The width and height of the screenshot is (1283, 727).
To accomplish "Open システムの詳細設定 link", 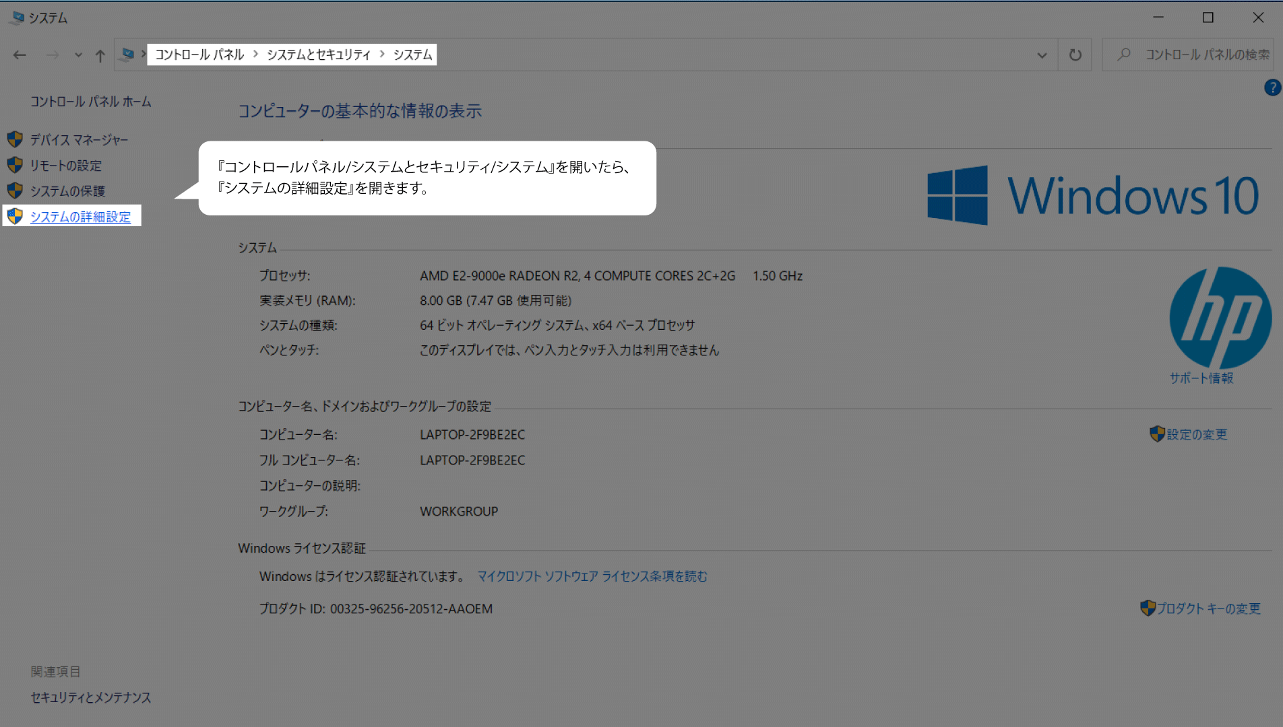I will pyautogui.click(x=80, y=217).
